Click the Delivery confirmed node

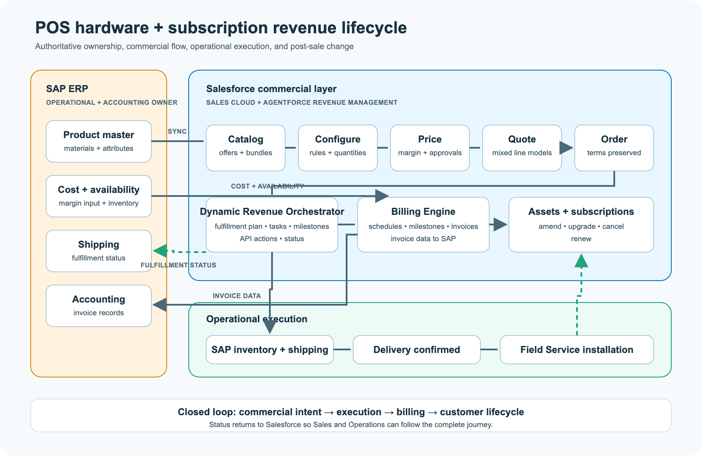[417, 349]
